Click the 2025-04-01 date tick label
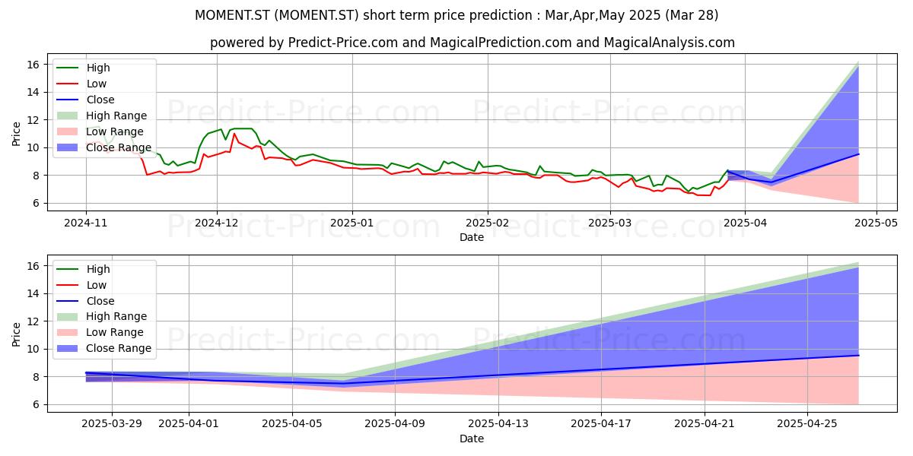The height and width of the screenshot is (456, 913). tap(189, 425)
